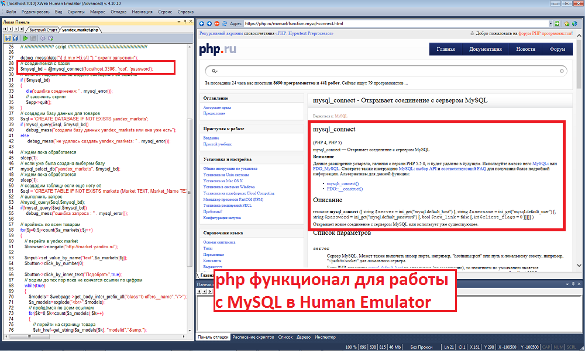The width and height of the screenshot is (585, 351).
Task: Pin the debug panel with pushpin icon
Action: click(573, 284)
